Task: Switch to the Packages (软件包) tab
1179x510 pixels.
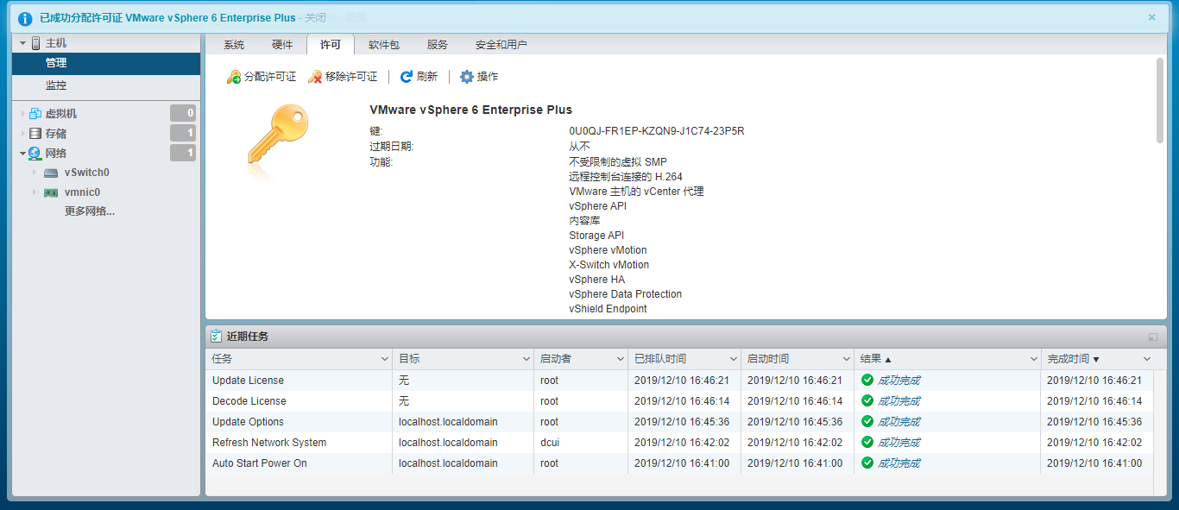Action: click(x=384, y=45)
